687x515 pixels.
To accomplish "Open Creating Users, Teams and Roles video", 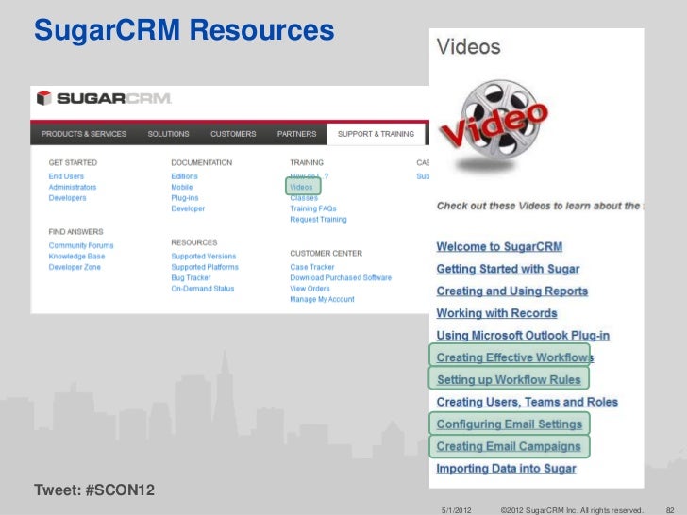I will click(528, 402).
